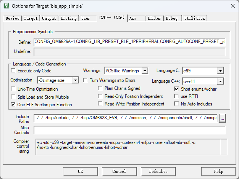Click the Undefine input field
The width and height of the screenshot is (239, 179).
[129, 52]
